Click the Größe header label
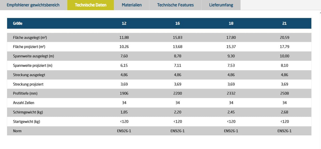This screenshot has height=149, width=321. [18, 24]
